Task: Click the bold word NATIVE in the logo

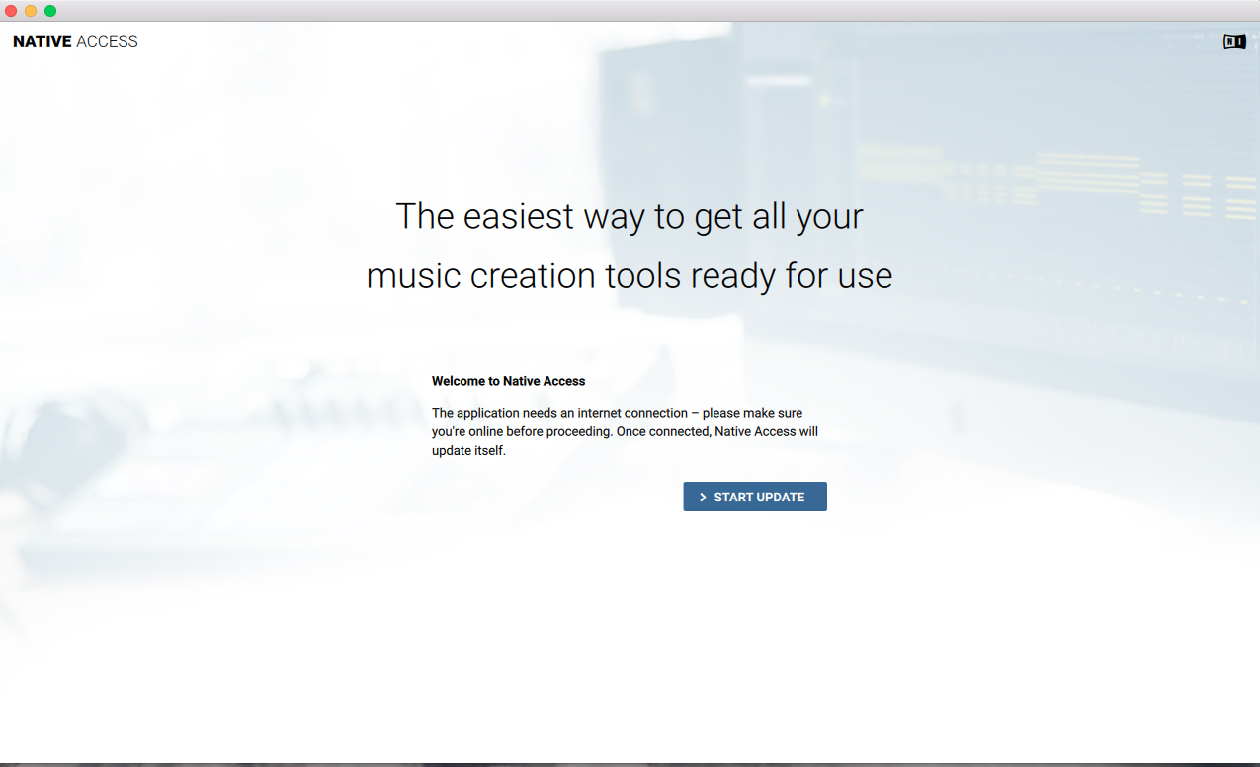Action: (x=42, y=41)
